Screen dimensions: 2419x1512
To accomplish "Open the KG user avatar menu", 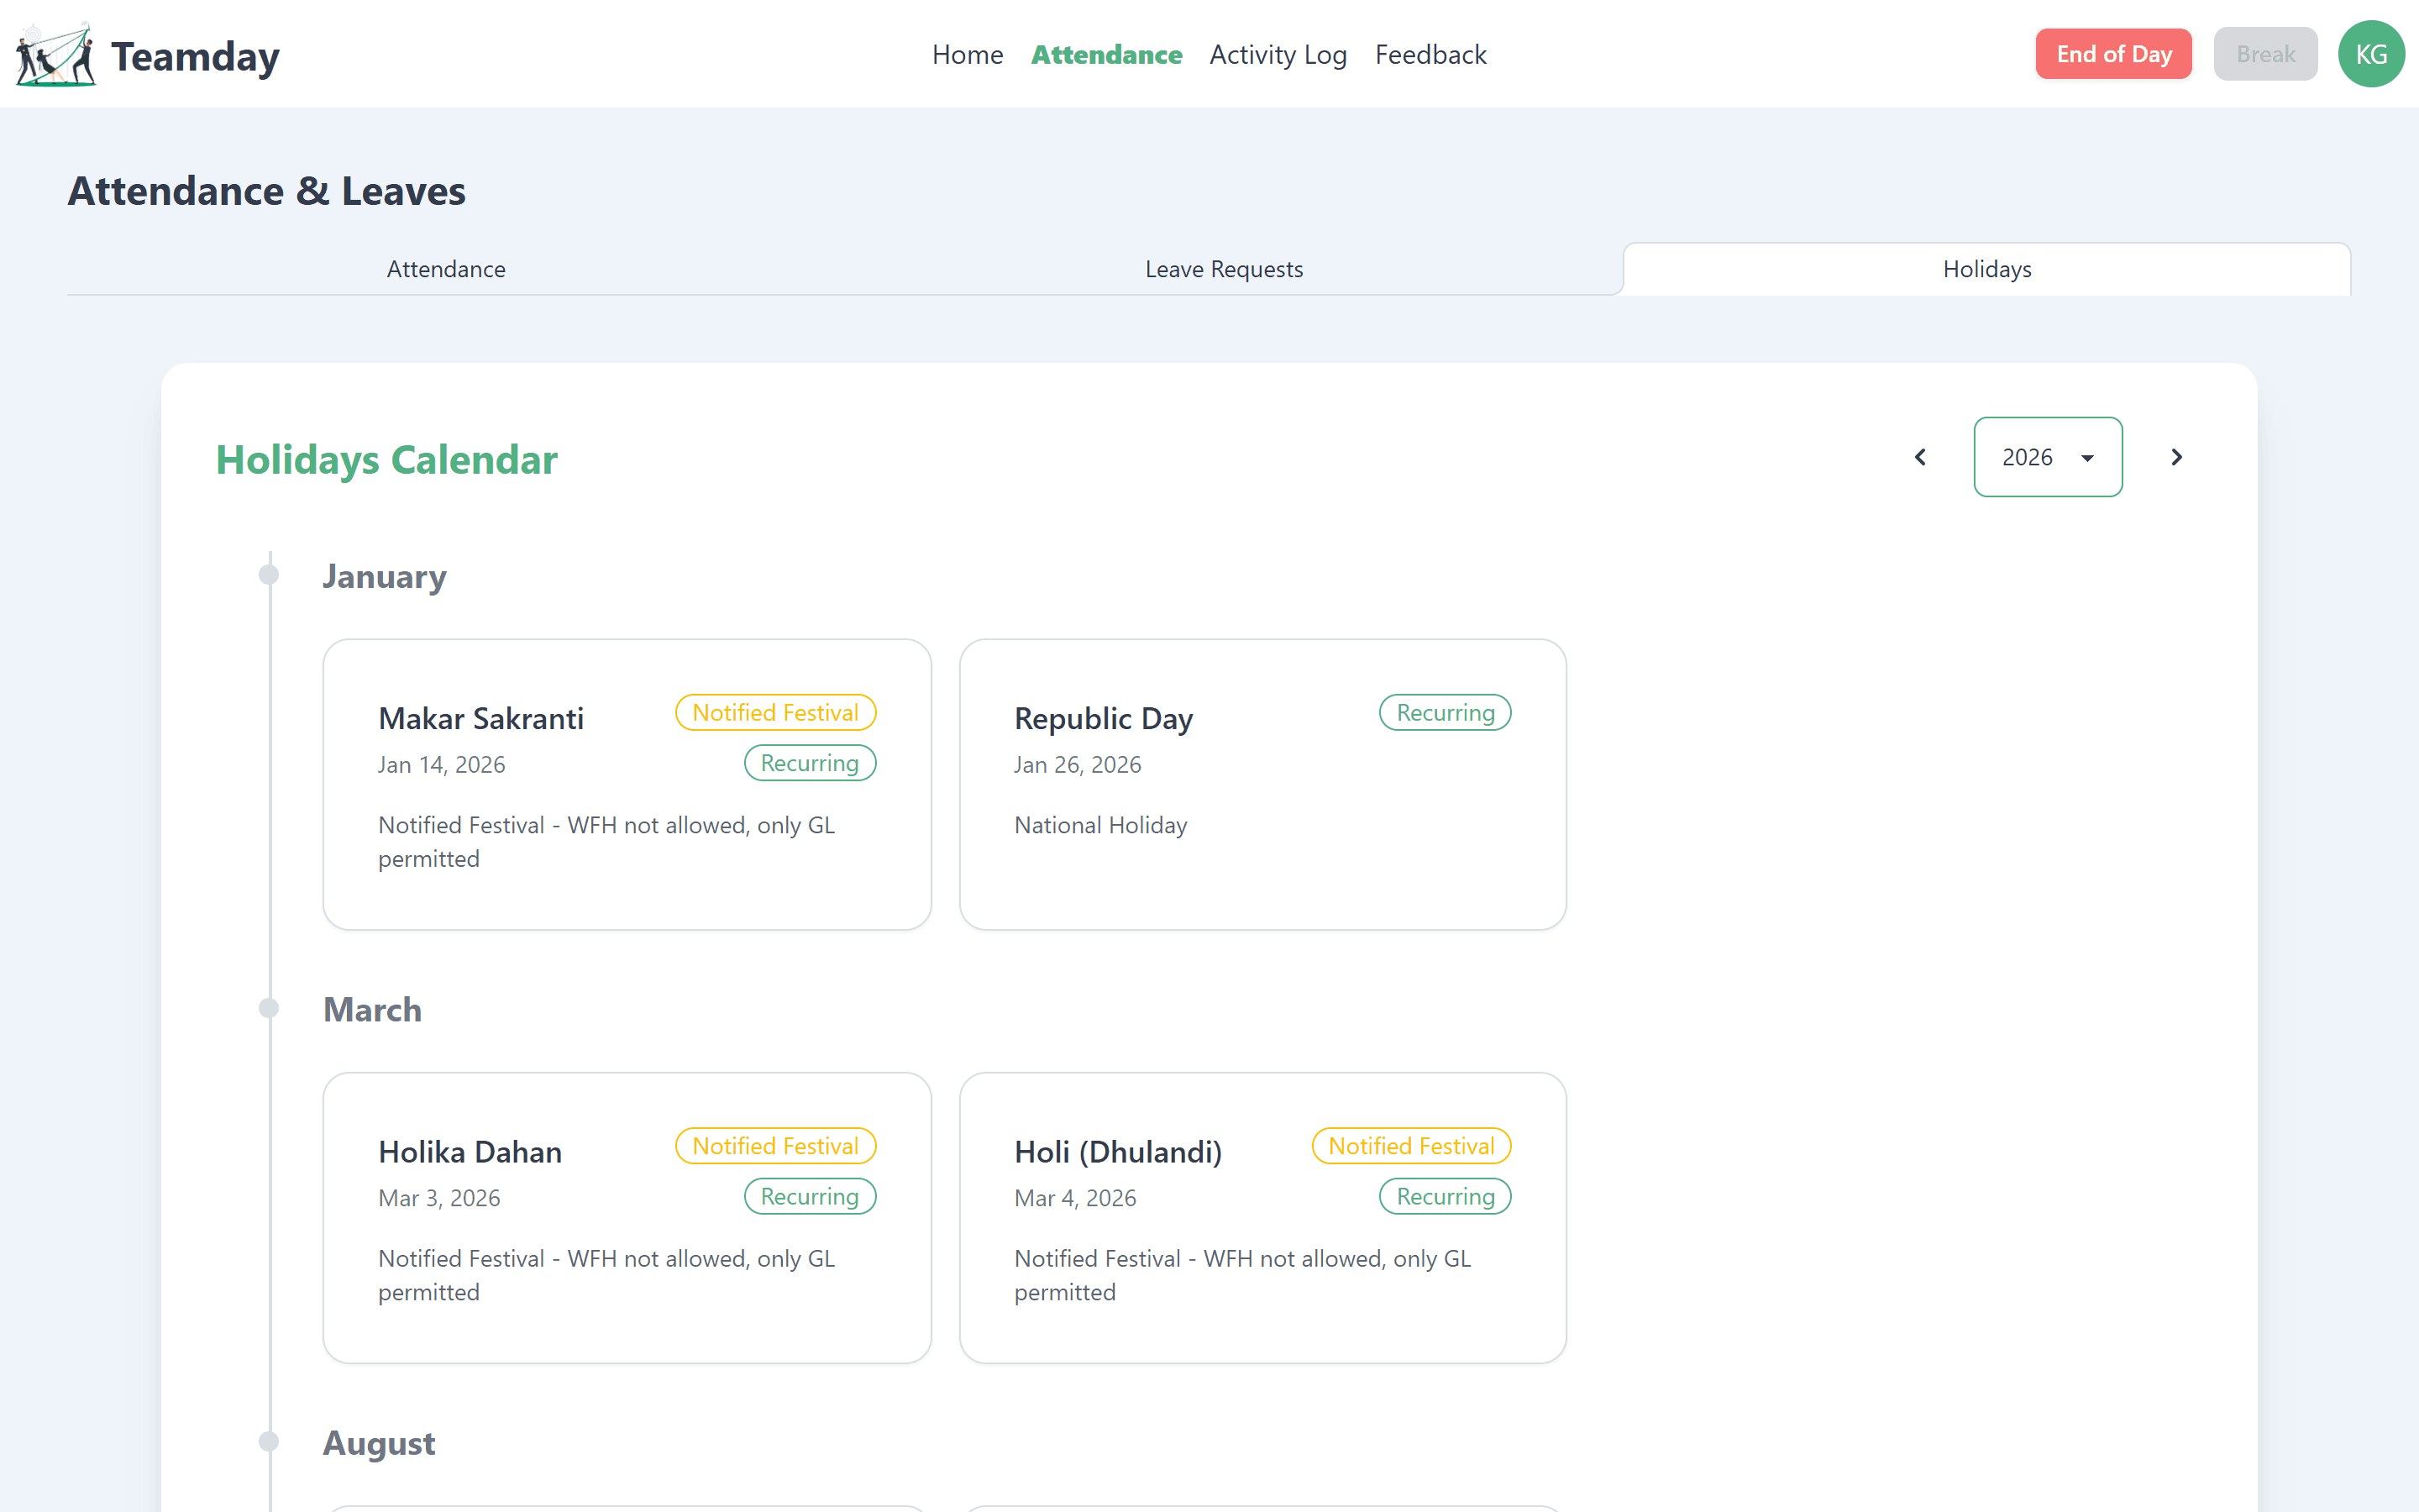I will coord(2371,54).
